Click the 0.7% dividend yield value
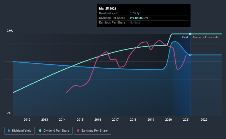This screenshot has height=139, width=226. [133, 13]
